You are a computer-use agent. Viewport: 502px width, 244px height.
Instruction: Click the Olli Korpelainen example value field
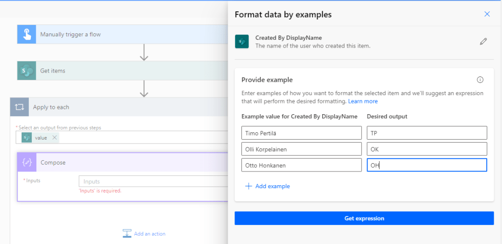coord(301,149)
